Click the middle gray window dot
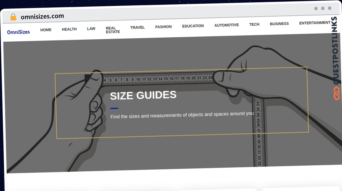Image resolution: width=342 pixels, height=191 pixels. [x=323, y=8]
